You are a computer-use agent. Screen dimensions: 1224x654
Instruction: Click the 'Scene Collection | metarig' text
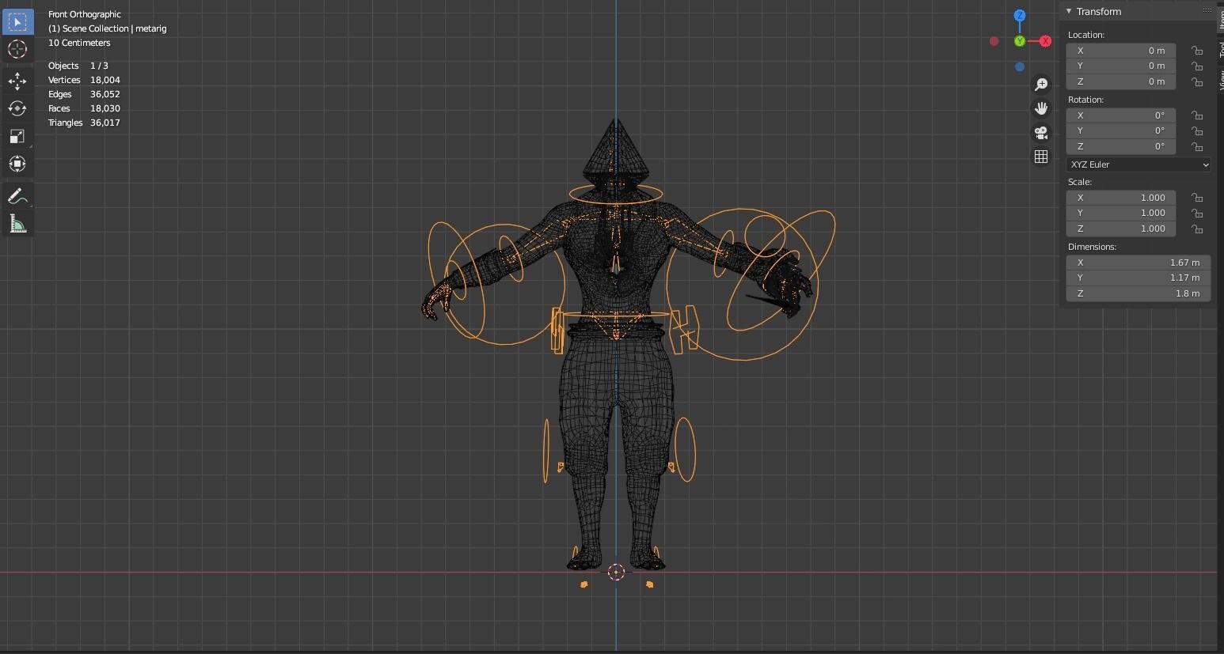[116, 28]
